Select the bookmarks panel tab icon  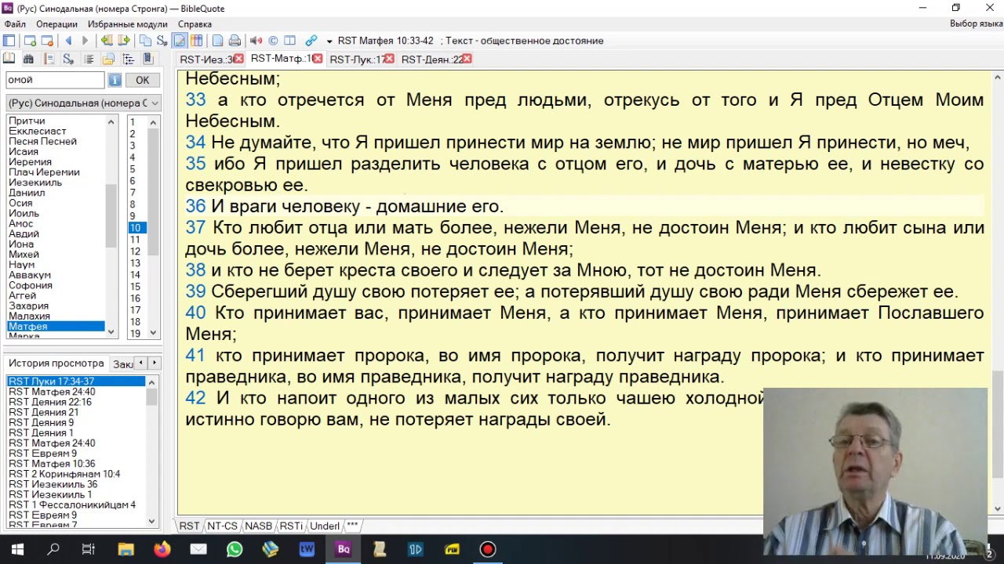148,59
